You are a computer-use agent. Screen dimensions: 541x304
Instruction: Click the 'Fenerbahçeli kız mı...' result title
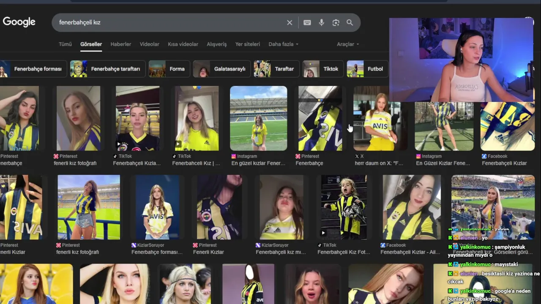pyautogui.click(x=281, y=252)
